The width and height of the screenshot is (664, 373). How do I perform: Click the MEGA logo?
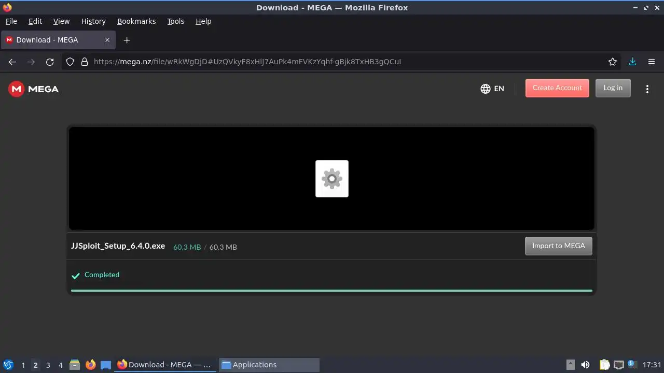coord(33,89)
